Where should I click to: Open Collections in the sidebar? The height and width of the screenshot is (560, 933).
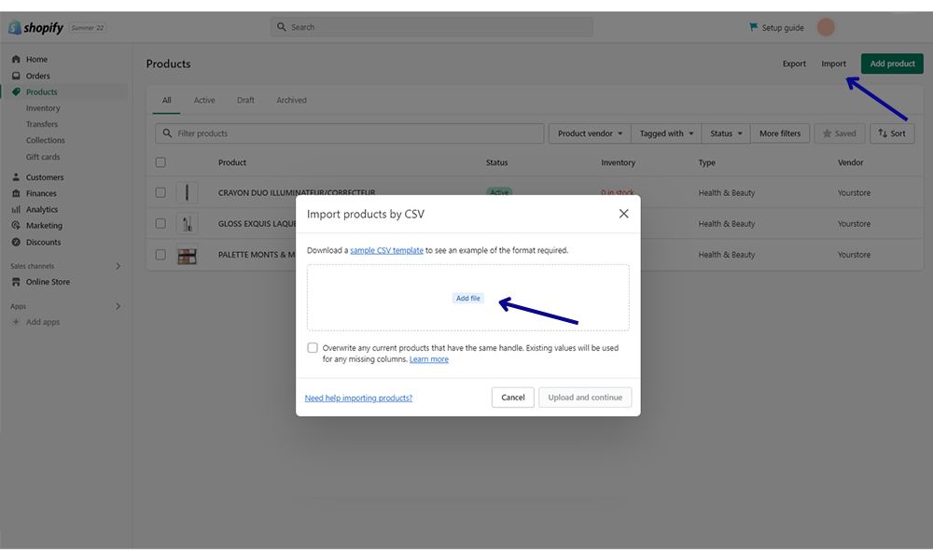coord(45,140)
